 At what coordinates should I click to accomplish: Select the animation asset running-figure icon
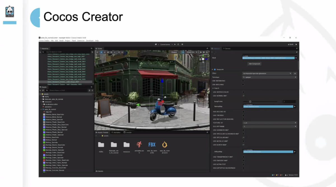pyautogui.click(x=139, y=145)
